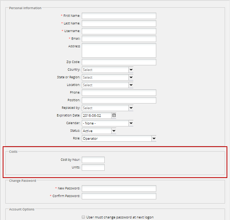This screenshot has height=220, width=230.
Task: Open the State or Region dropdown
Action: coord(131,78)
